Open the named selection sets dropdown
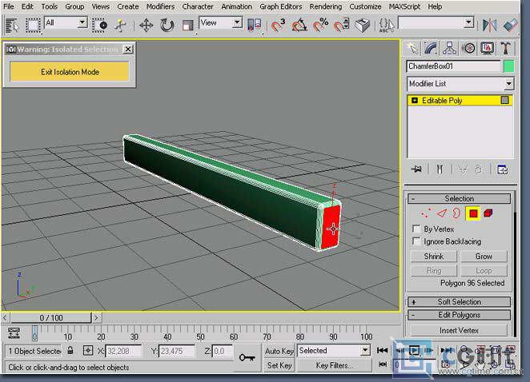This screenshot has width=530, height=382. pyautogui.click(x=468, y=22)
